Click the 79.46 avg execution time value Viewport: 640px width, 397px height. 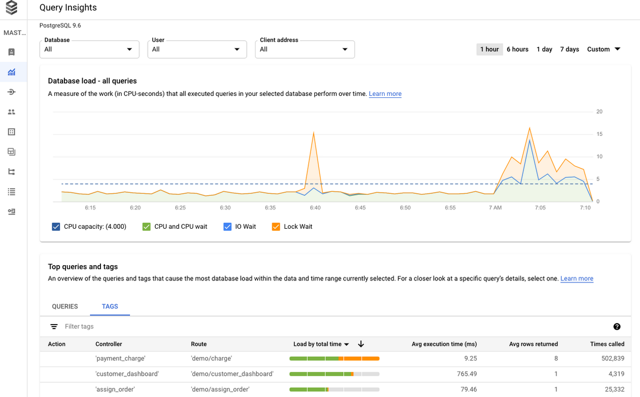468,389
